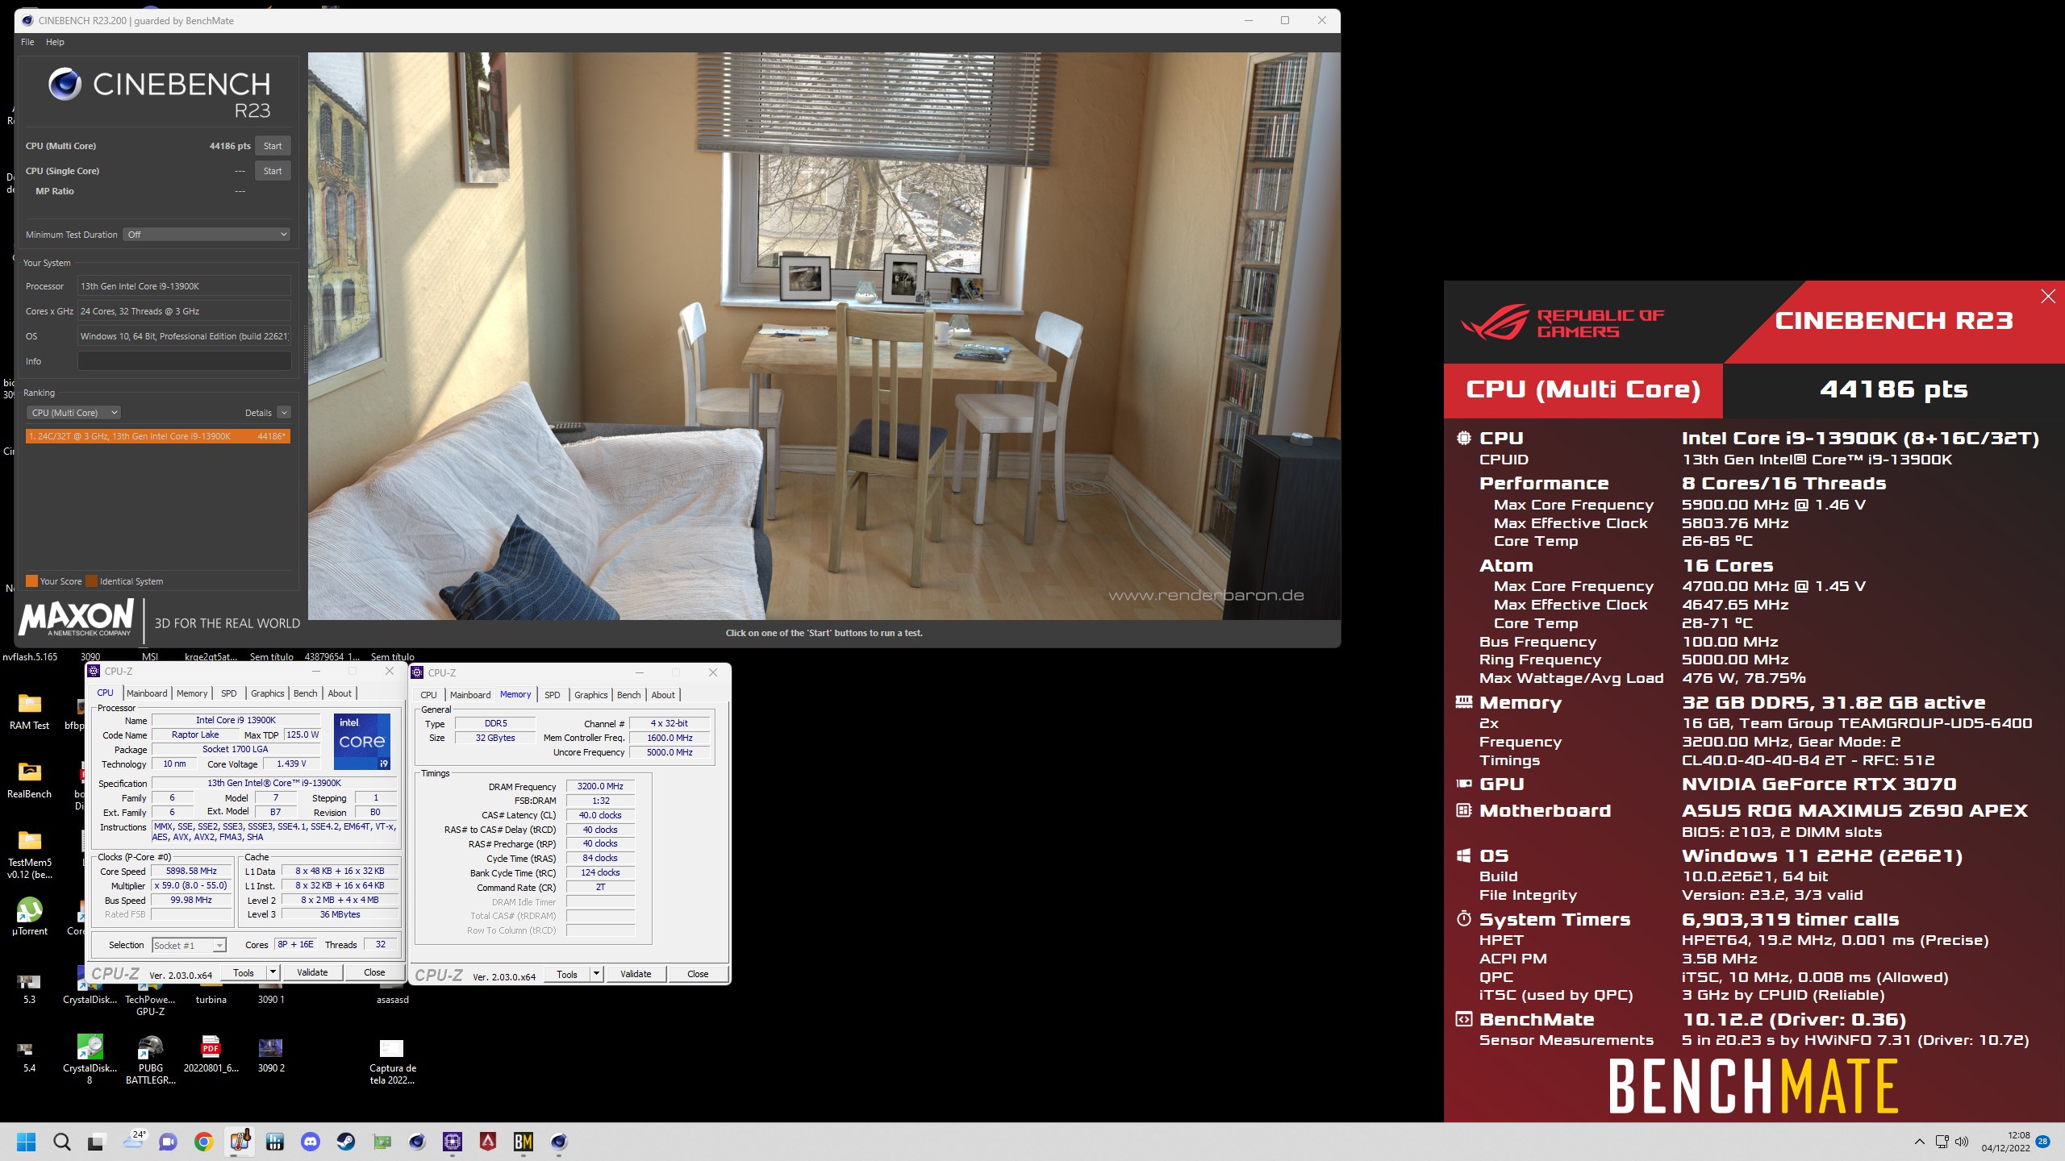Click 'ASUS ROG MAXIMUS Z690 APEX' text

[1854, 811]
